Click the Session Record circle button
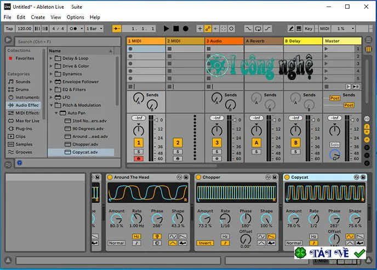377x270 pixels. (231, 28)
